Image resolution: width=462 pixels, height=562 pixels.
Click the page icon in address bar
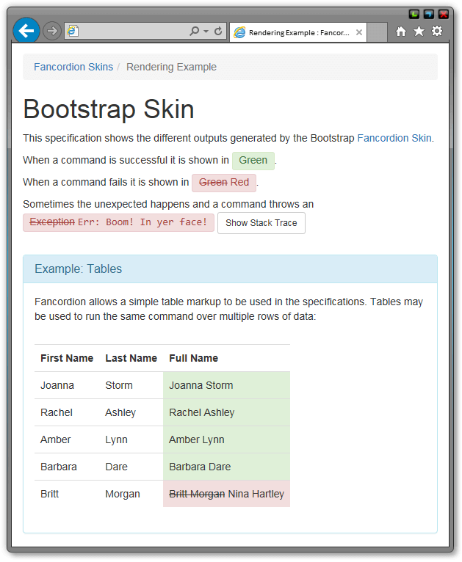tap(73, 32)
